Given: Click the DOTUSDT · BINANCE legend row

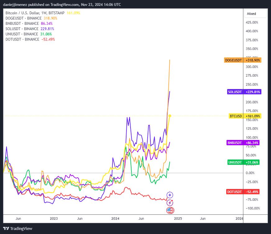Looking at the screenshot, I should pyautogui.click(x=30, y=39).
